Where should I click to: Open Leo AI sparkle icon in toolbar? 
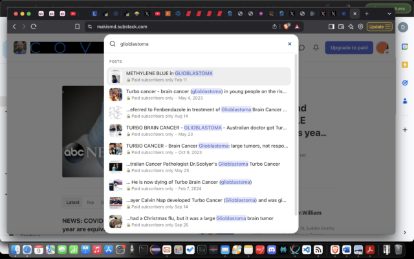351,27
